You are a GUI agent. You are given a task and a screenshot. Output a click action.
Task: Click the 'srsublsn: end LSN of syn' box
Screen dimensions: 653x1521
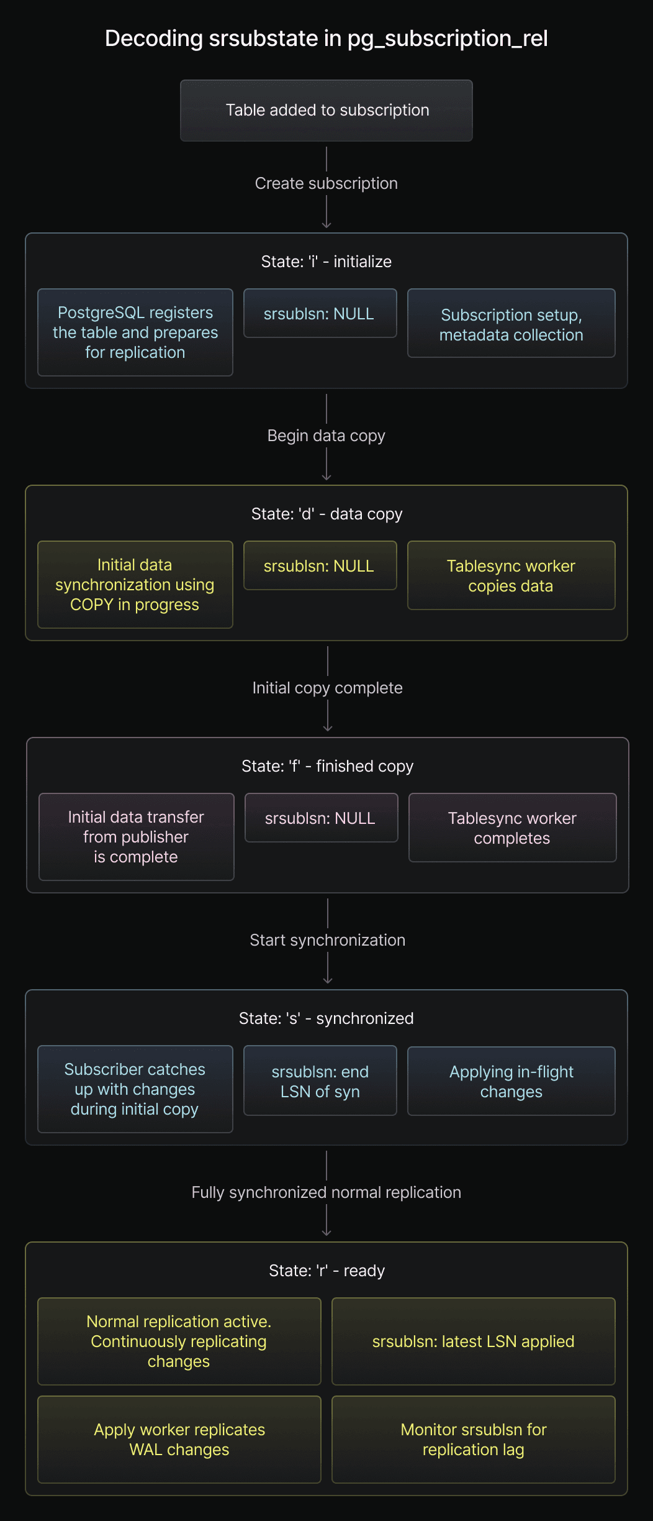pos(320,1081)
